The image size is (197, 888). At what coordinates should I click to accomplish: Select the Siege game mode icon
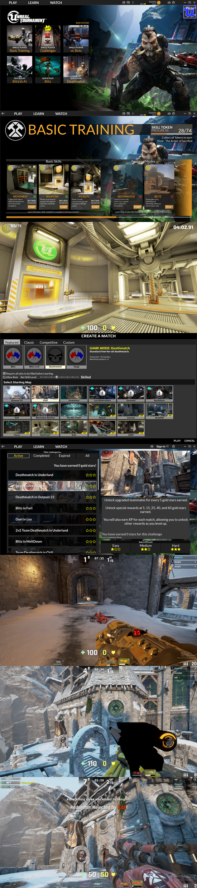click(x=77, y=357)
